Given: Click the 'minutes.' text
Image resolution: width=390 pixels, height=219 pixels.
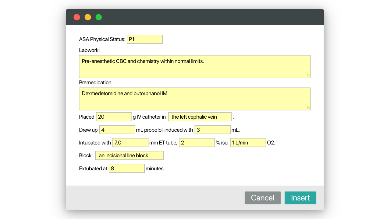Looking at the screenshot, I should click(155, 169).
